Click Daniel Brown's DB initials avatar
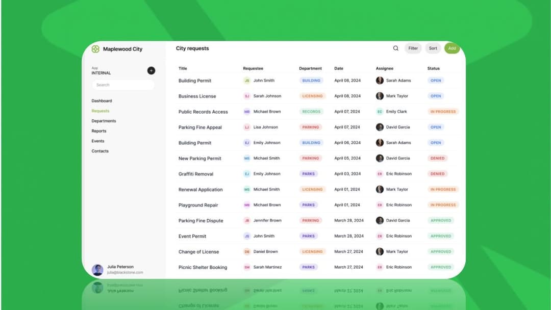 (247, 251)
